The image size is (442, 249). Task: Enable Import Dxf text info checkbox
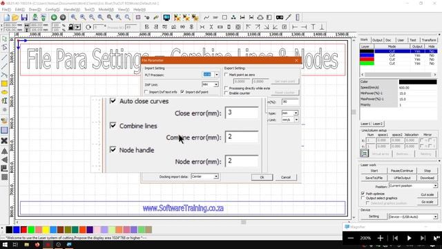[x=146, y=92]
